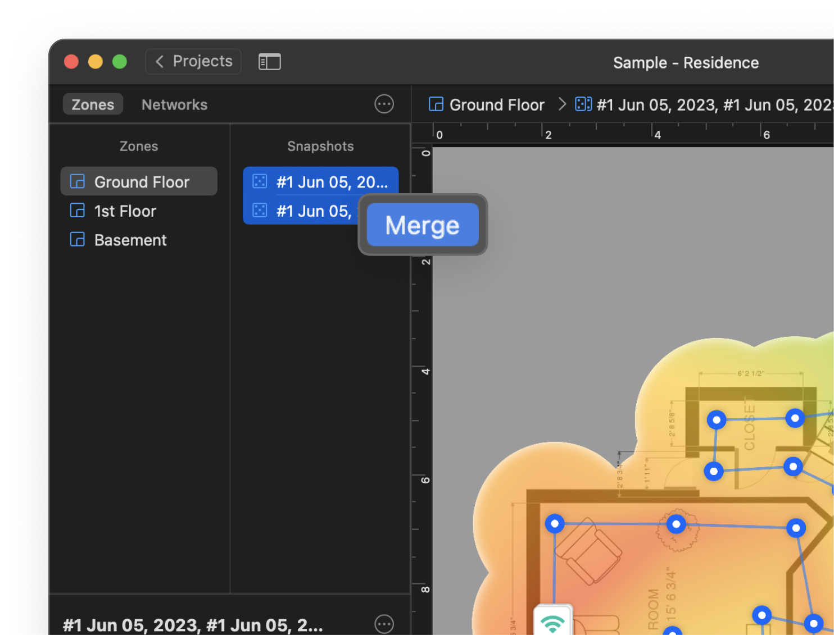Click the survey point on the plant
Viewport: 834px width, 635px height.
(676, 524)
